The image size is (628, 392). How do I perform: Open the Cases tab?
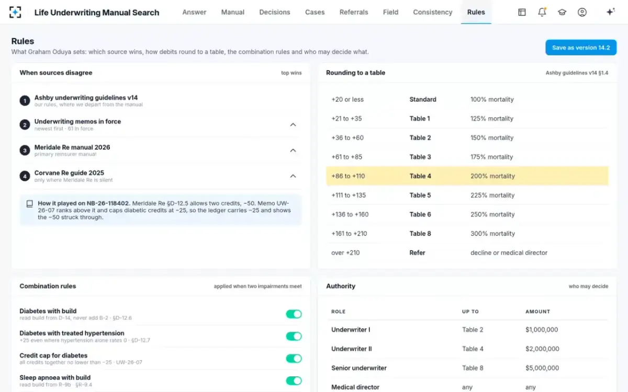(x=315, y=12)
